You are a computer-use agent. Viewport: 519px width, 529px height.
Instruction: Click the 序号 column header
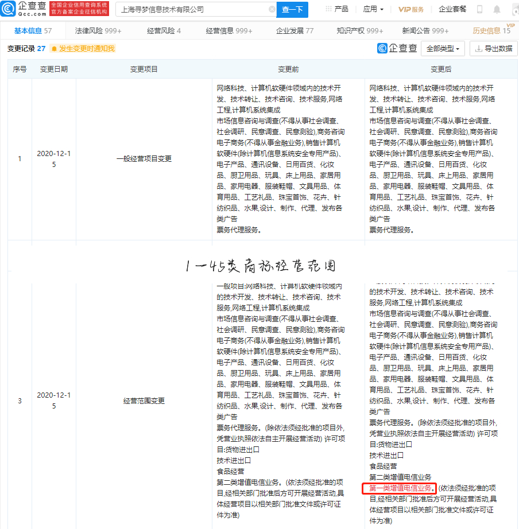[x=20, y=69]
